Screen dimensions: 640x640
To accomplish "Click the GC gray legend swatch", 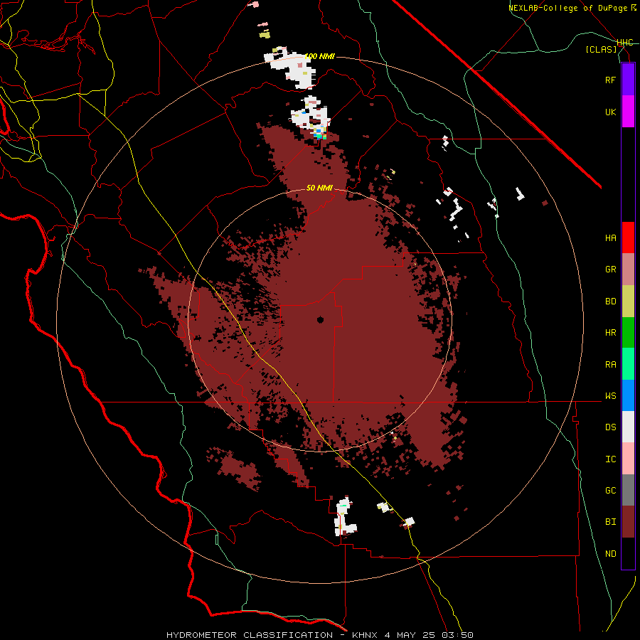I will click(628, 490).
